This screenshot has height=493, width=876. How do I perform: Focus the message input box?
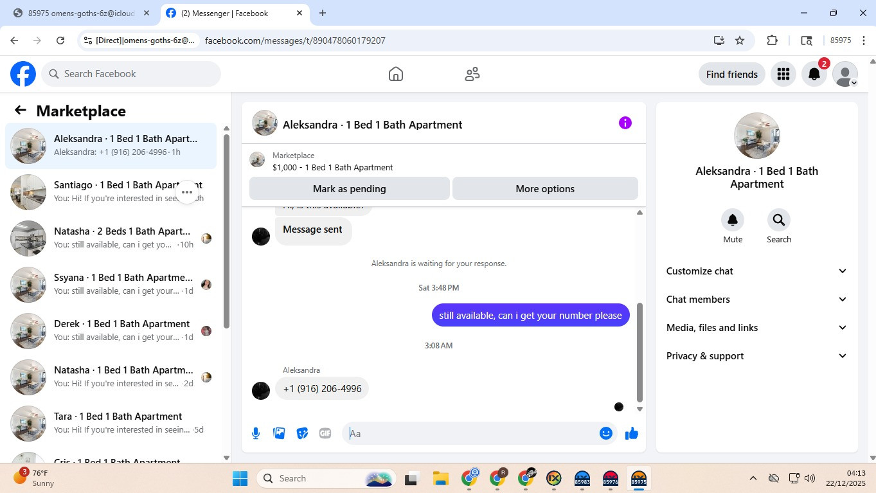click(471, 433)
